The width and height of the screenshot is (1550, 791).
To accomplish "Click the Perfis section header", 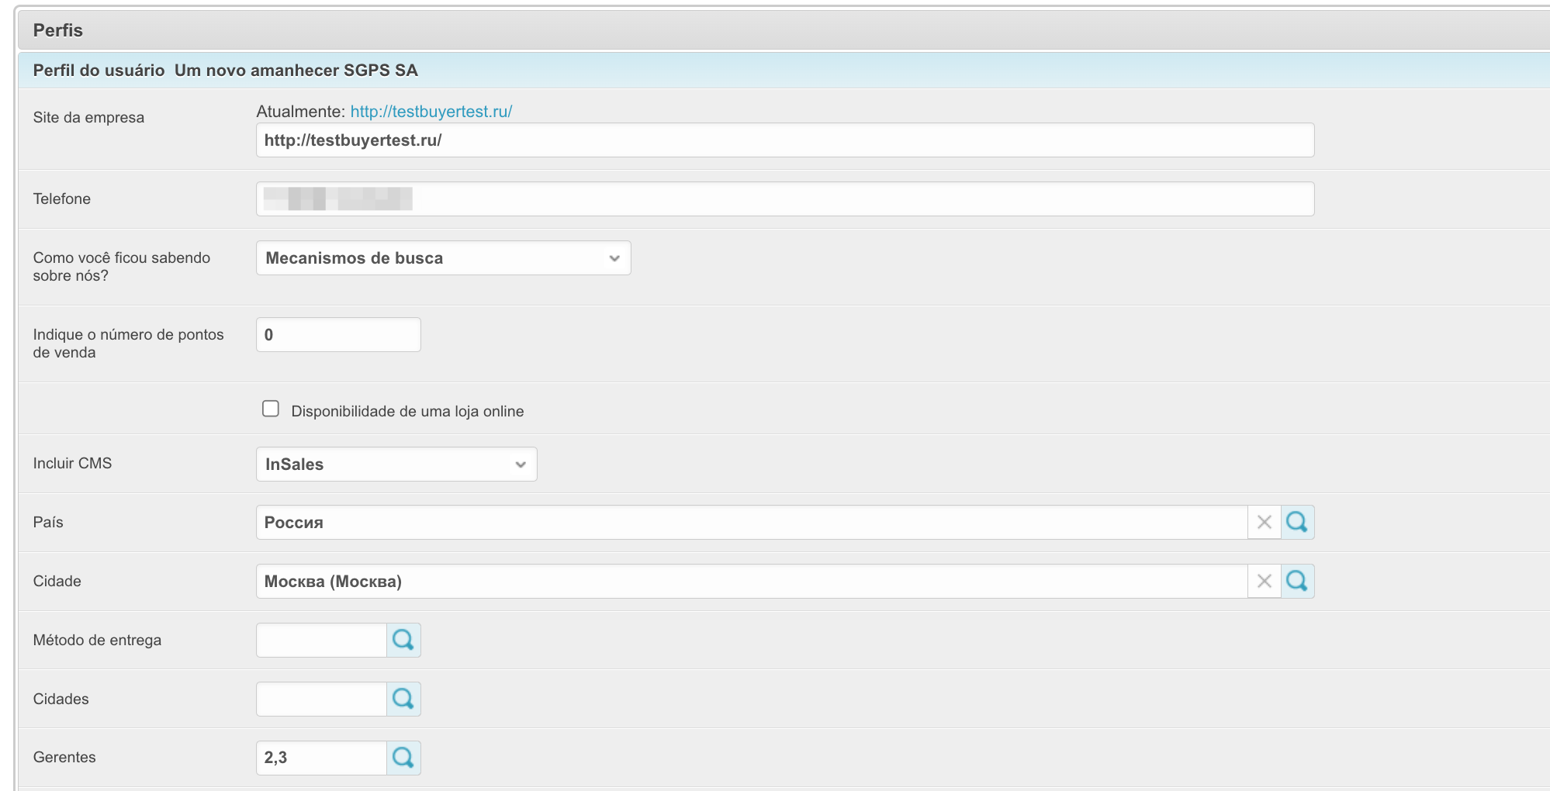I will pos(58,30).
